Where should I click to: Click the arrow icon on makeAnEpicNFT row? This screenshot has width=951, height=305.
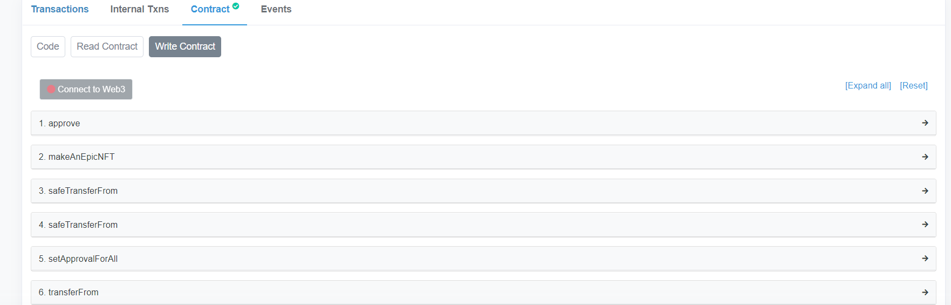(x=925, y=157)
